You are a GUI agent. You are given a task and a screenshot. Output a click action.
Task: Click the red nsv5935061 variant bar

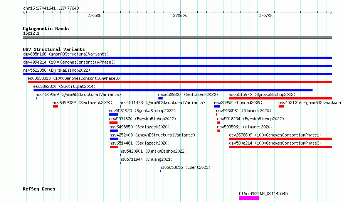tap(219, 131)
